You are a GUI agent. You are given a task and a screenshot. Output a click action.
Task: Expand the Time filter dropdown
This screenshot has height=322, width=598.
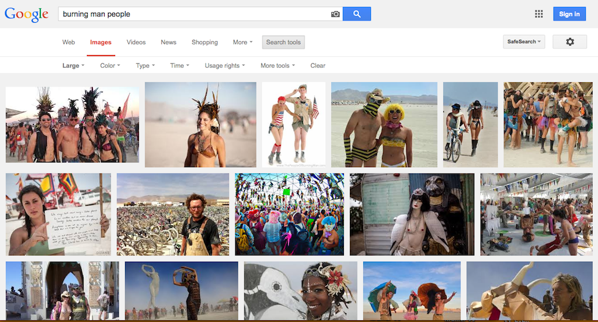[x=179, y=65]
